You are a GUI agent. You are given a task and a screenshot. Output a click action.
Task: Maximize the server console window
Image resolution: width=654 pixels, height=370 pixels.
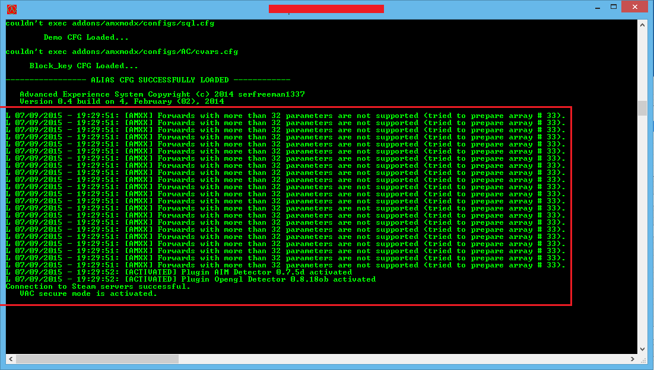(614, 7)
